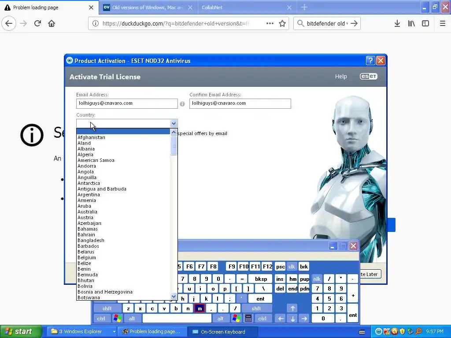Viewport: 451px width, 338px height.
Task: Toggle the left shft key on on-screen keyboard
Action: coord(107,309)
